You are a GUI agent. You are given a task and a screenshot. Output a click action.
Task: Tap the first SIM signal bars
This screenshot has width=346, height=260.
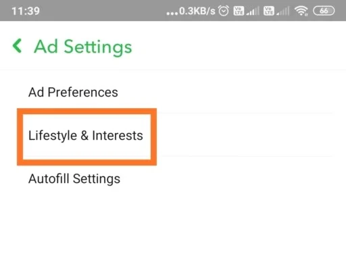pyautogui.click(x=253, y=11)
